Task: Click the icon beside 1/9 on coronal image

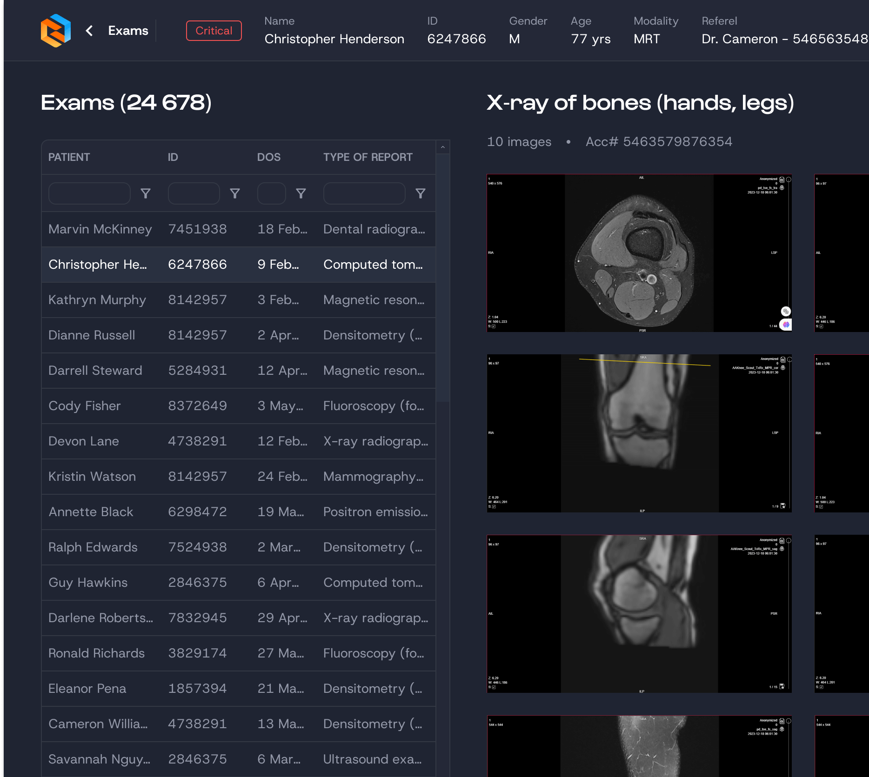Action: pos(783,506)
